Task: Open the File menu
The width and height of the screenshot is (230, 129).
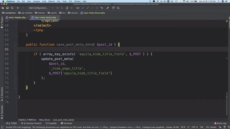Action: coord(18,1)
